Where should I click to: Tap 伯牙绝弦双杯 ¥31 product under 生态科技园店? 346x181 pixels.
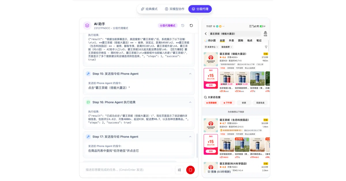coord(227,145)
